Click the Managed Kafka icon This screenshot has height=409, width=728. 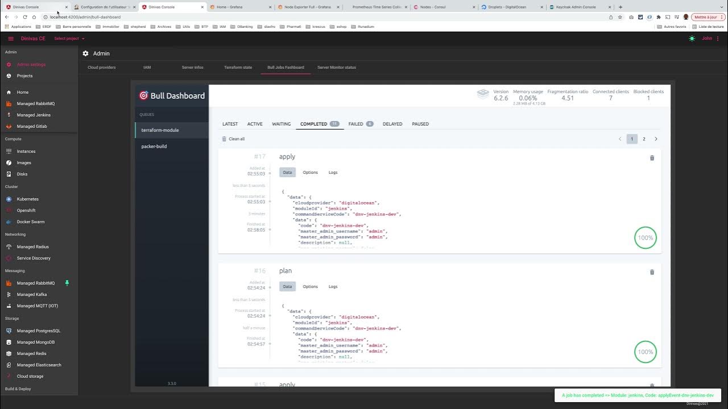[x=9, y=294]
